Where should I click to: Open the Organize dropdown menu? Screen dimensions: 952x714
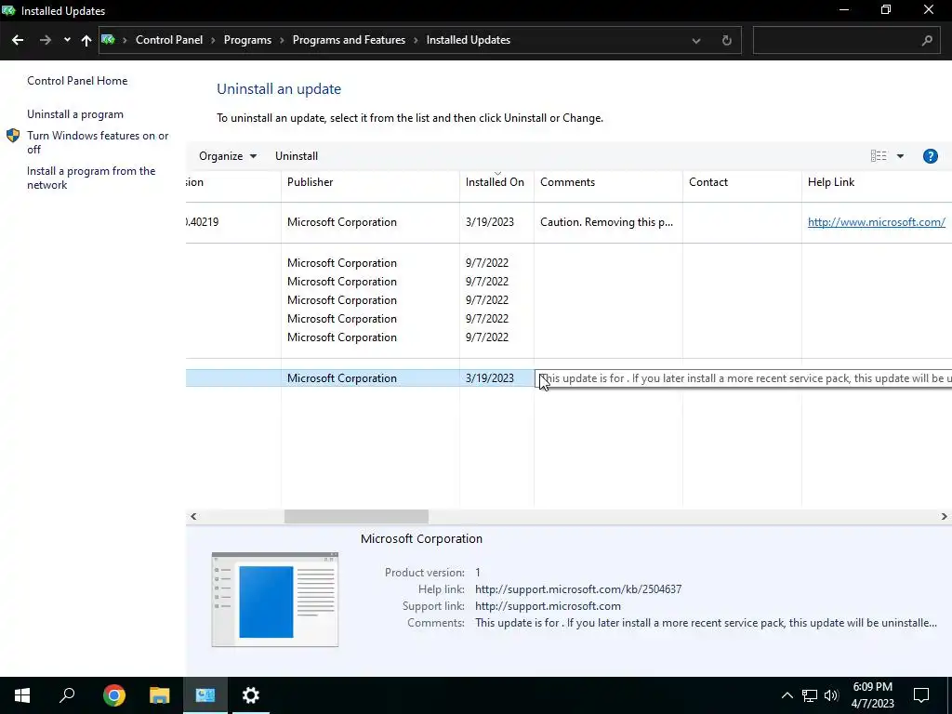pyautogui.click(x=228, y=156)
